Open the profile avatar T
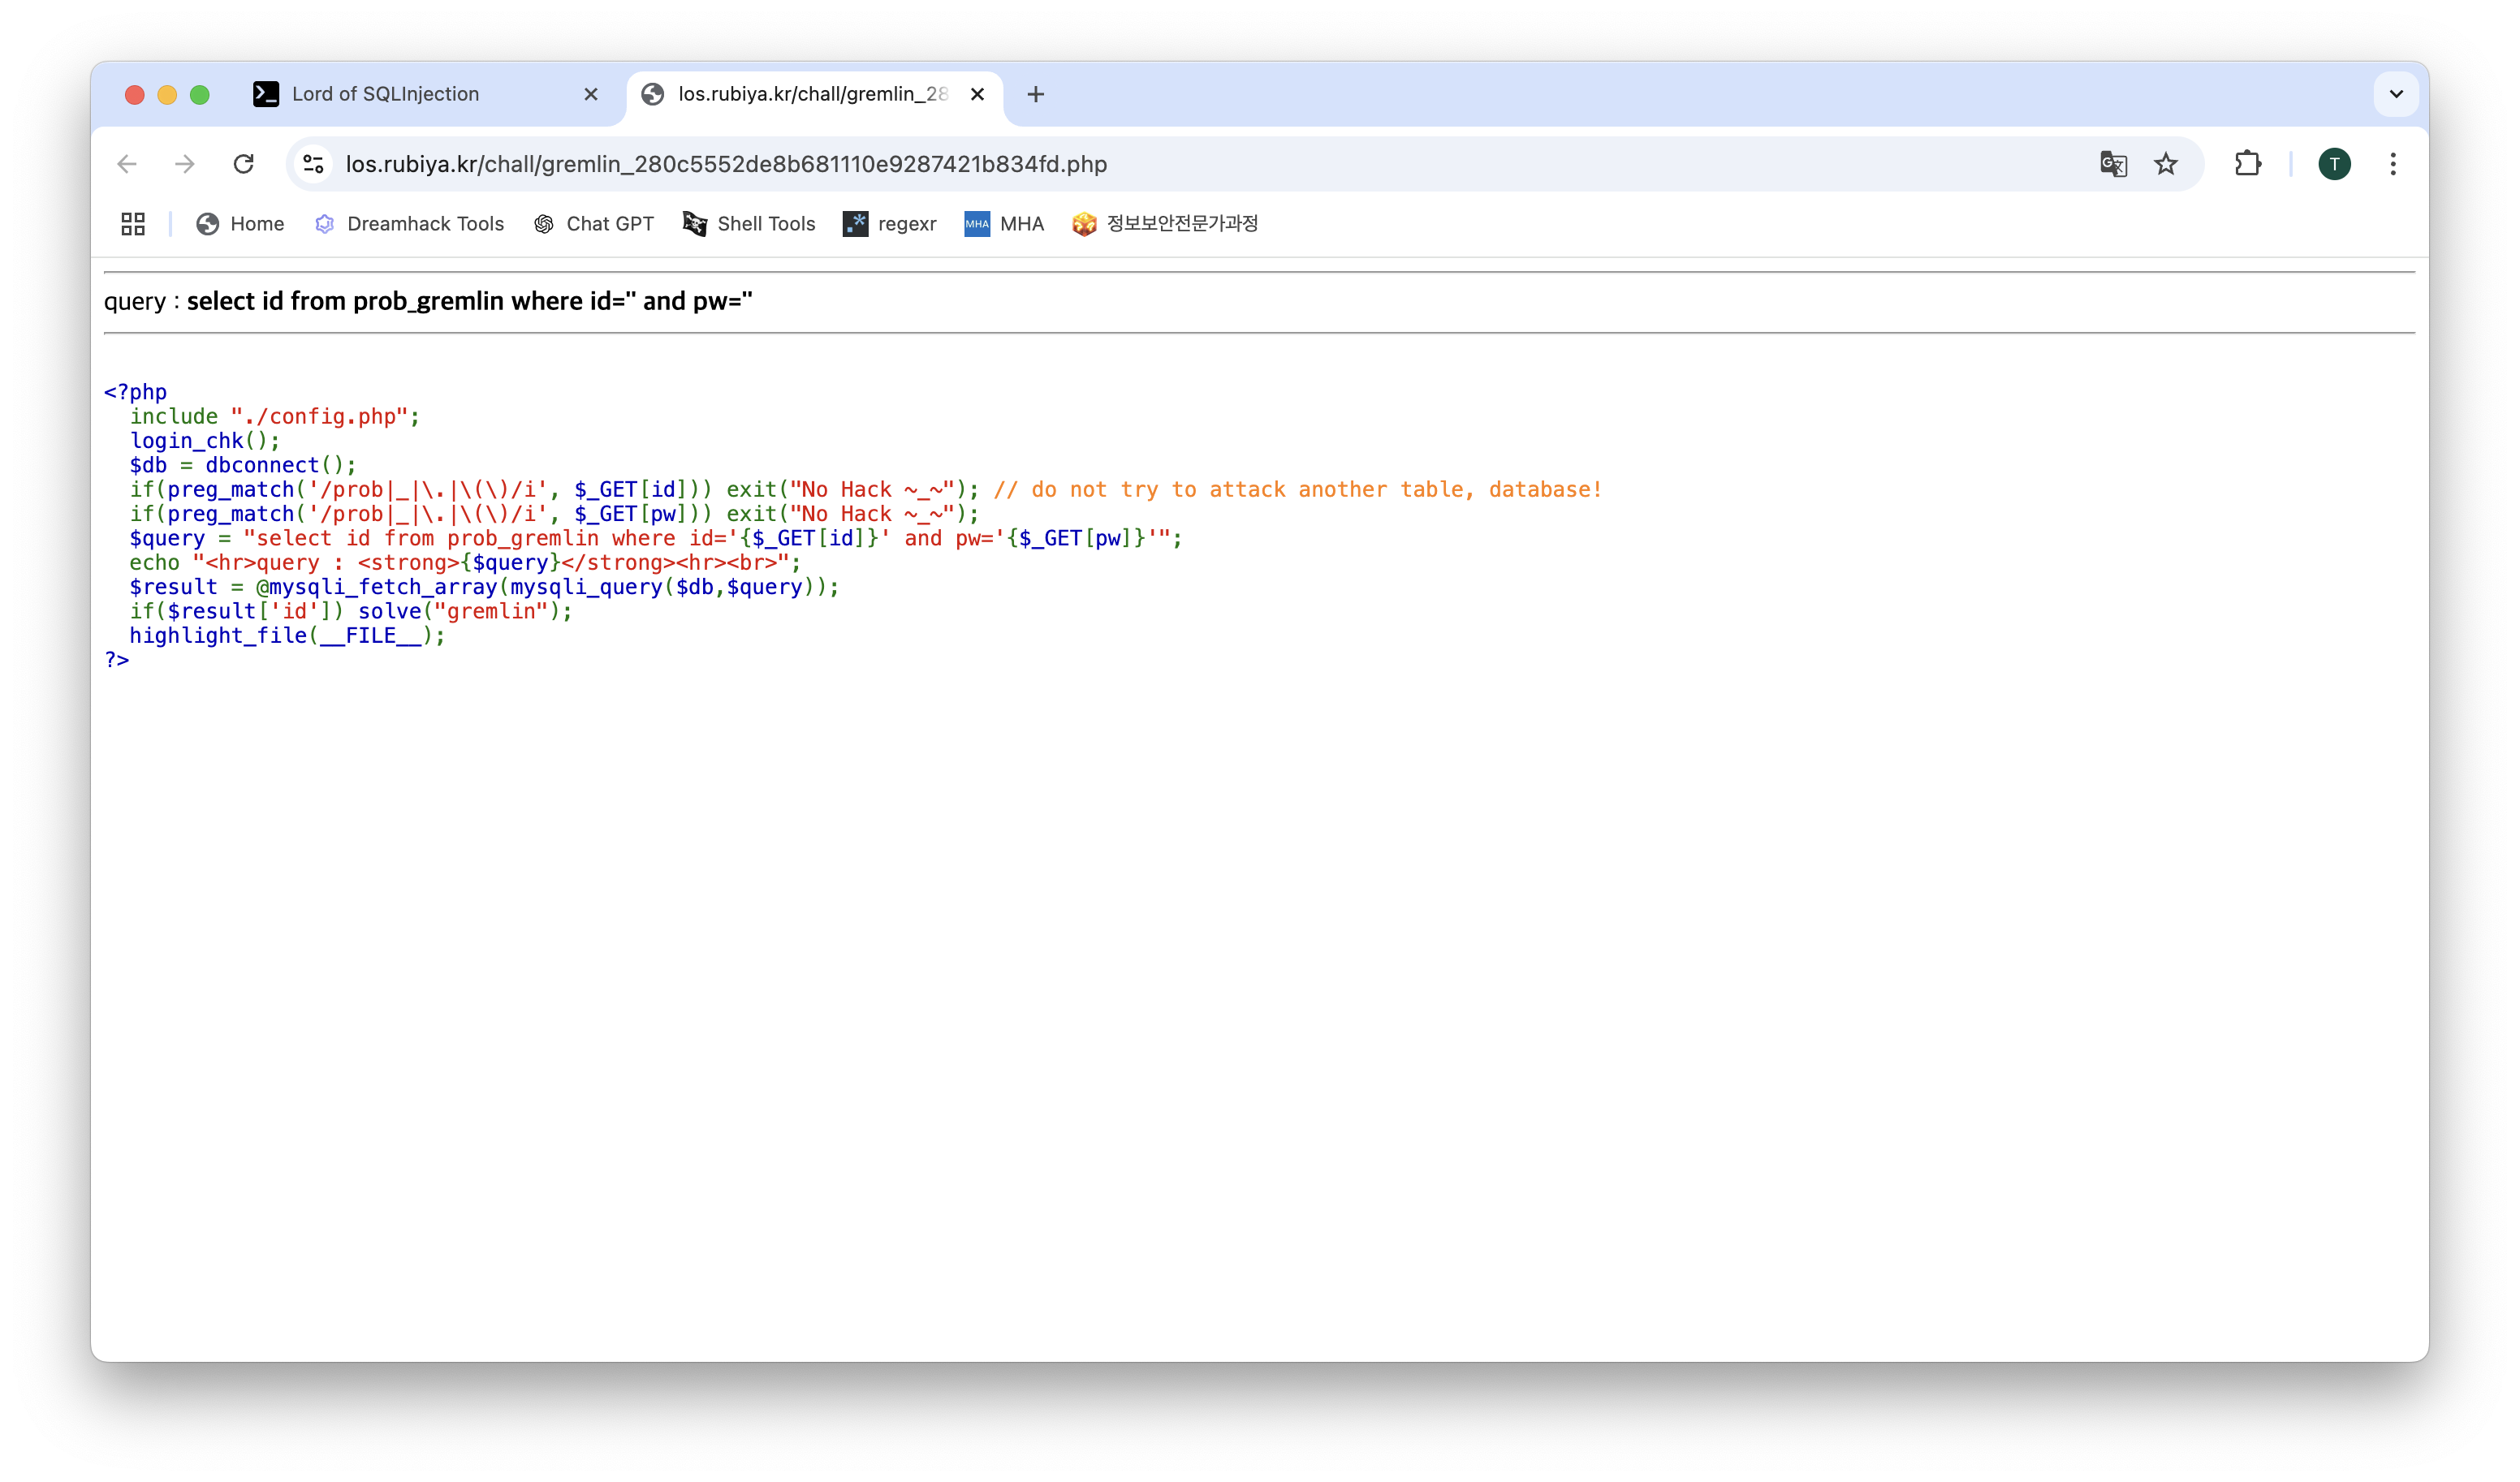 tap(2334, 164)
